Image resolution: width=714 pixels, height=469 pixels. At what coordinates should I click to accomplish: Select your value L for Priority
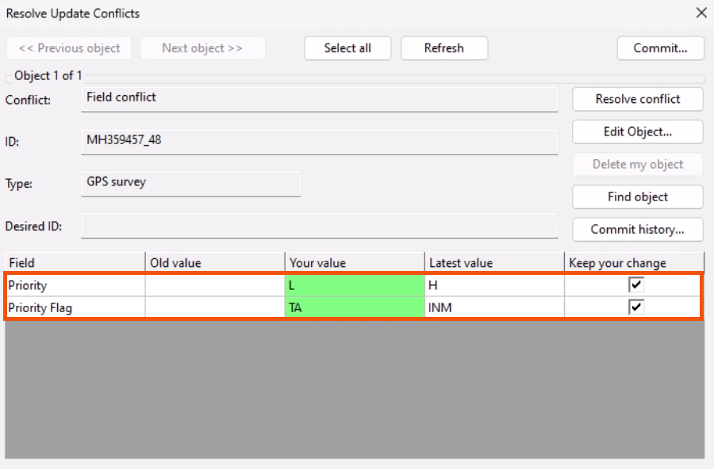click(x=354, y=285)
